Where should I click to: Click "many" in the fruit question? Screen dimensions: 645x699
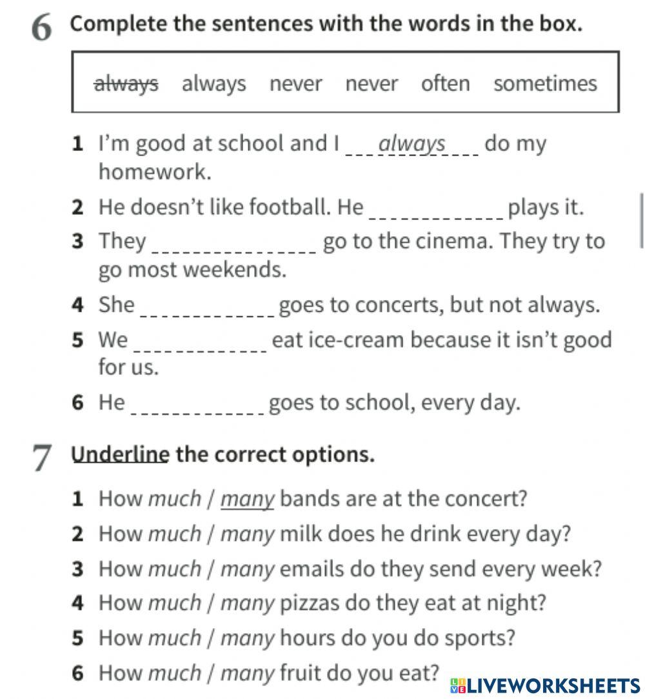click(248, 673)
